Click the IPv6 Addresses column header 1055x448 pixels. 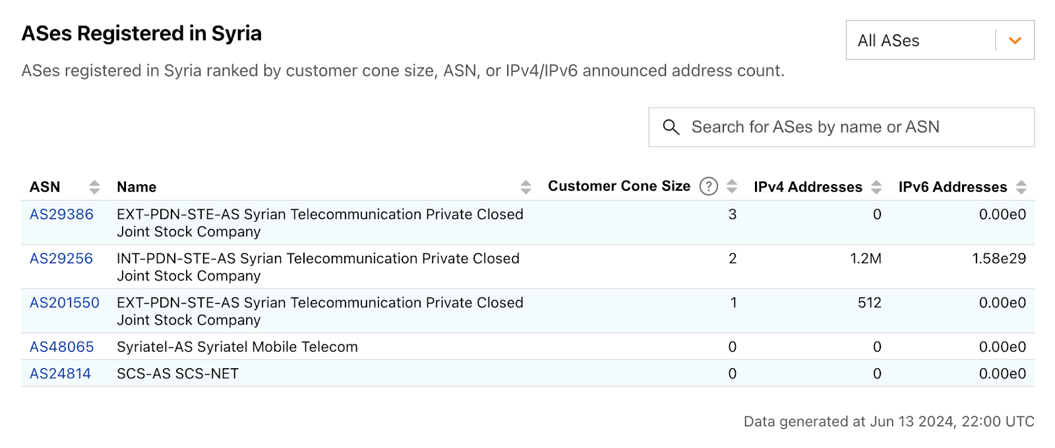pyautogui.click(x=953, y=187)
